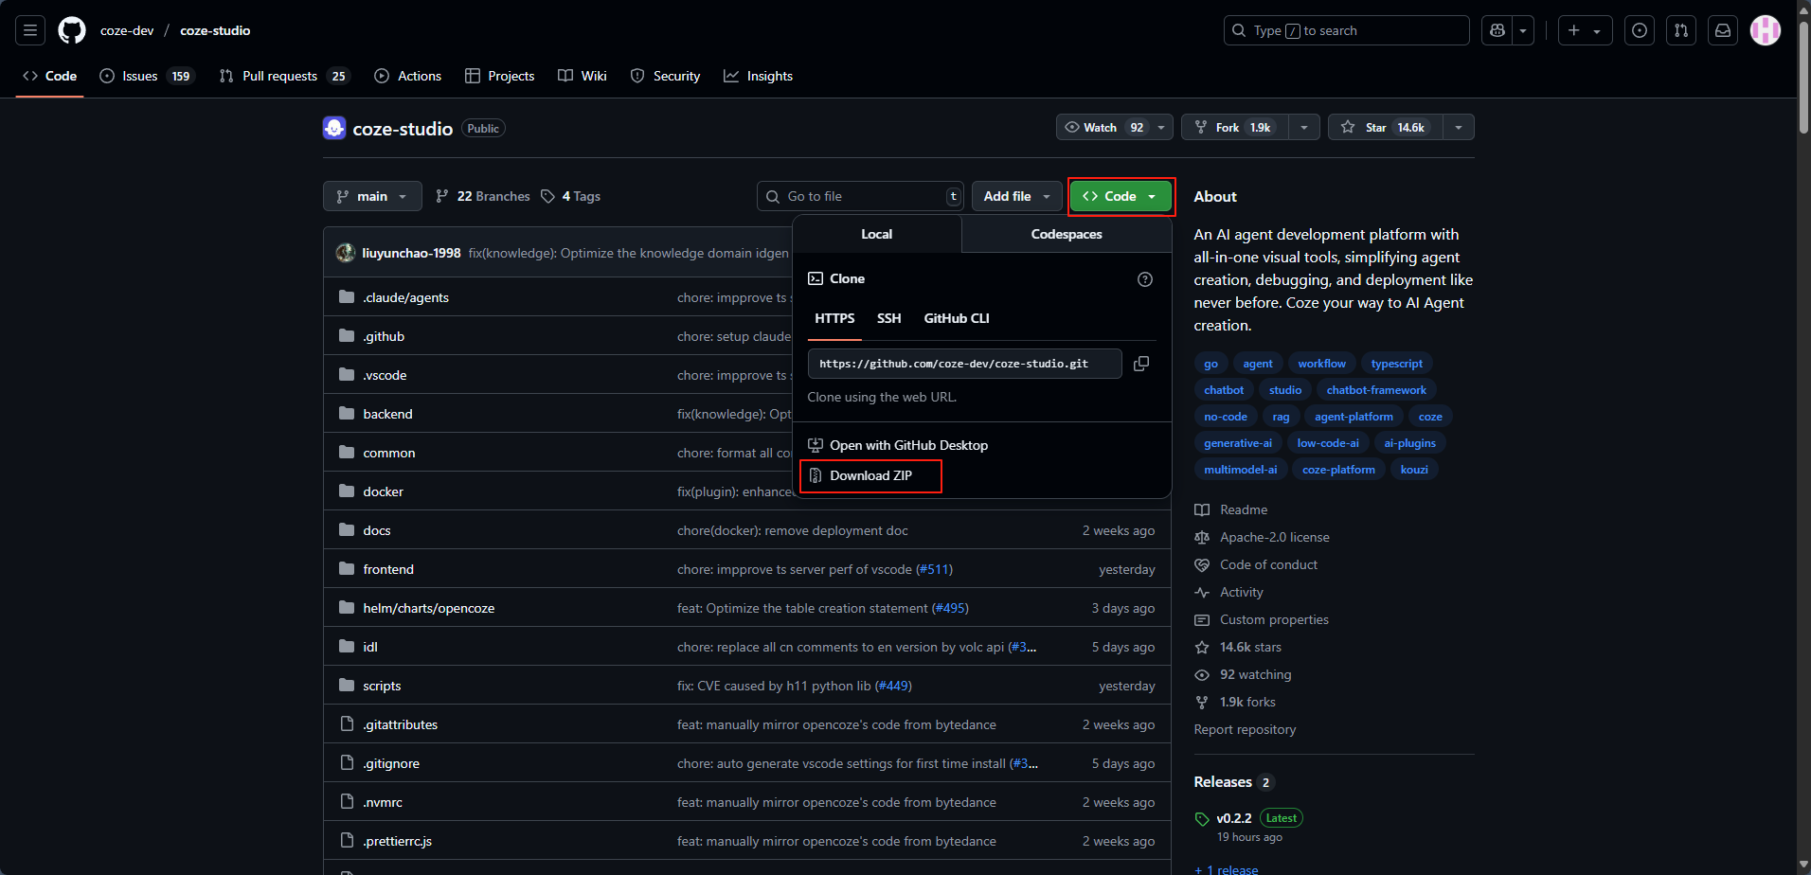Click the heart icon beside Code of conduct
The width and height of the screenshot is (1811, 875).
point(1202,565)
